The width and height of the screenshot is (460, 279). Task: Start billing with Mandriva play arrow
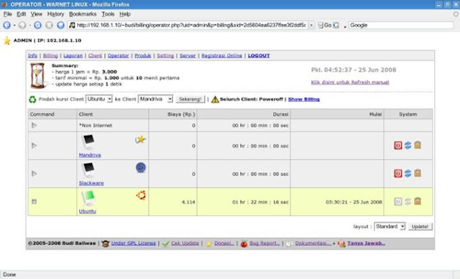[x=34, y=145]
